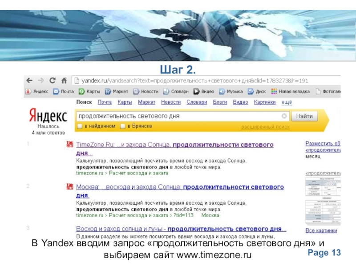Switch to the Маркет link above search box

147,102
